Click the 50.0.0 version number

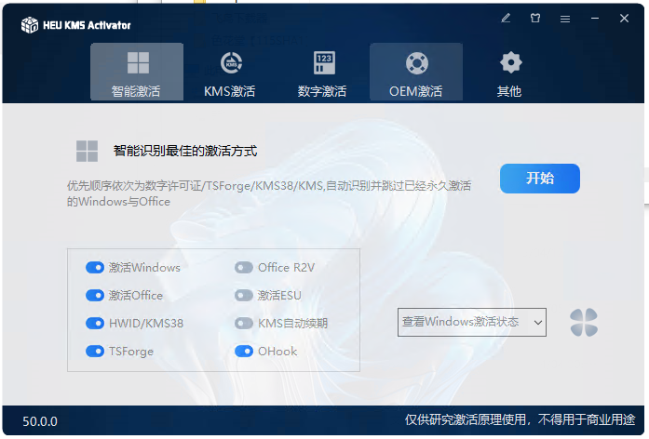(40, 421)
